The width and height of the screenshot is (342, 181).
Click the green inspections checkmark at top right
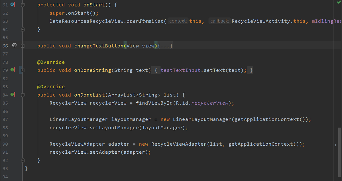click(339, 3)
